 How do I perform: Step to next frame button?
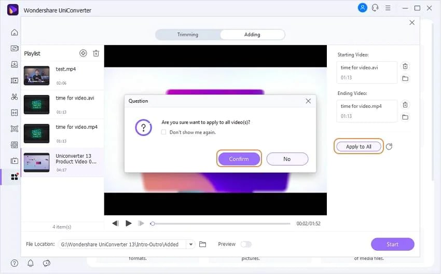(x=141, y=223)
